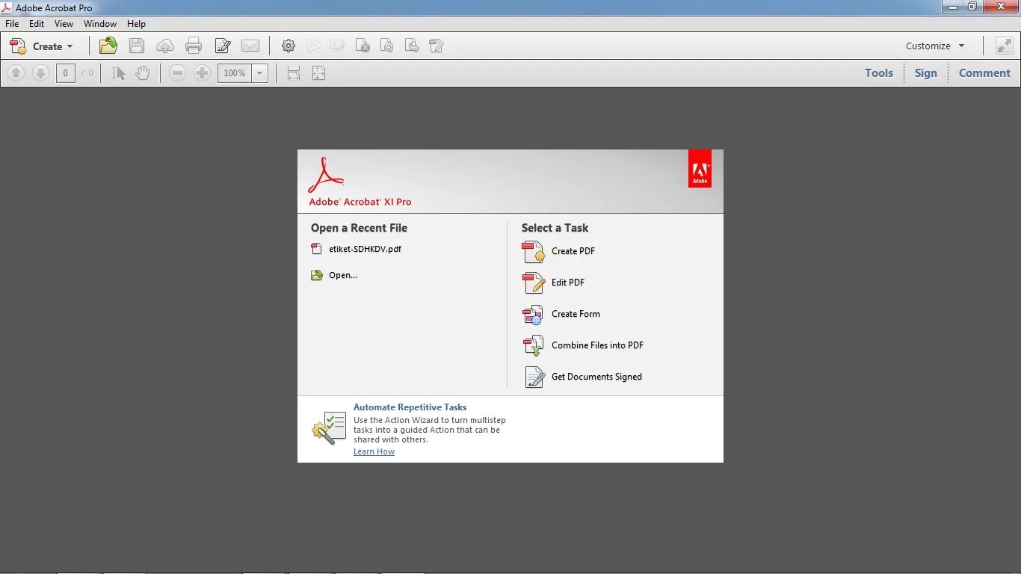This screenshot has height=574, width=1021.
Task: Open the Comment pane
Action: 984,72
